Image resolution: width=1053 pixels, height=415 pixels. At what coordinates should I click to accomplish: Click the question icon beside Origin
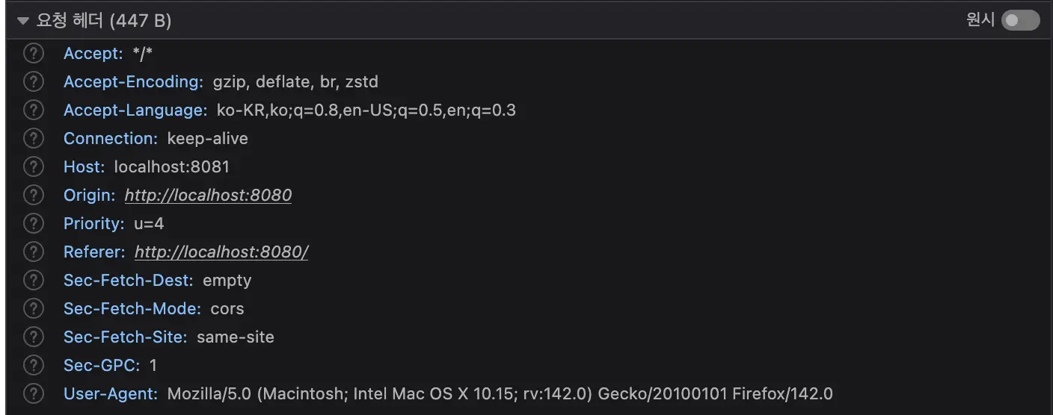click(x=33, y=196)
